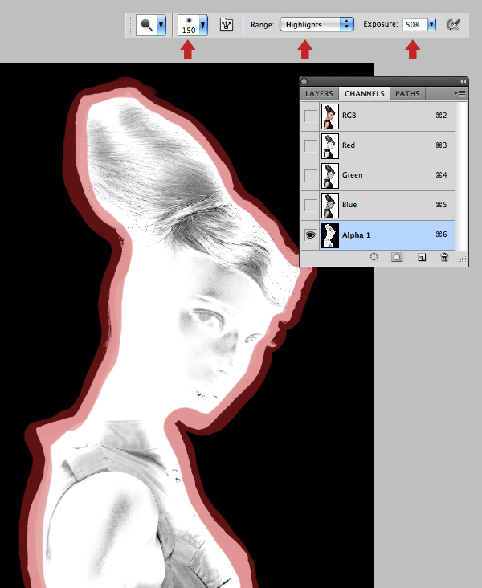Close the Channels panel with round button

point(304,81)
